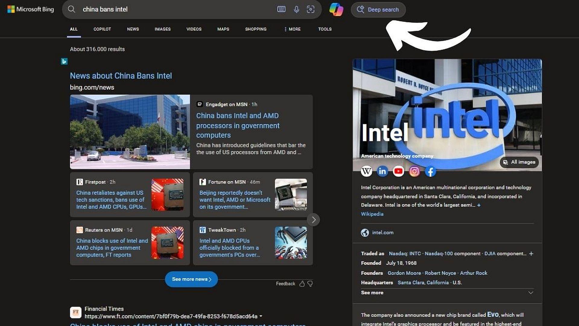Viewport: 579px width, 326px height.
Task: Click the Intel Wikipedia icon
Action: coord(366,171)
